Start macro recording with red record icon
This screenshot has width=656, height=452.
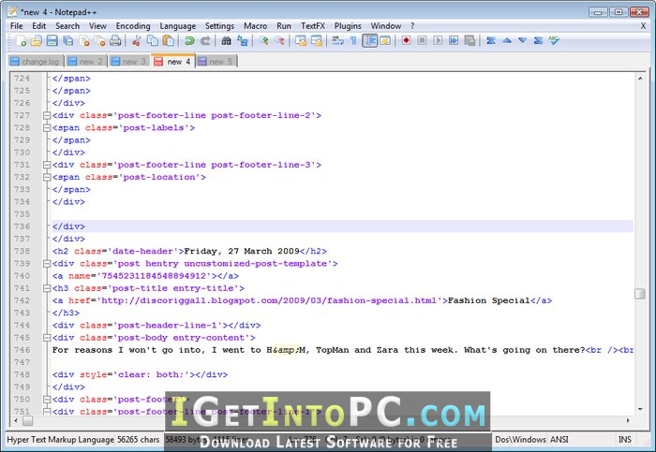click(x=406, y=40)
